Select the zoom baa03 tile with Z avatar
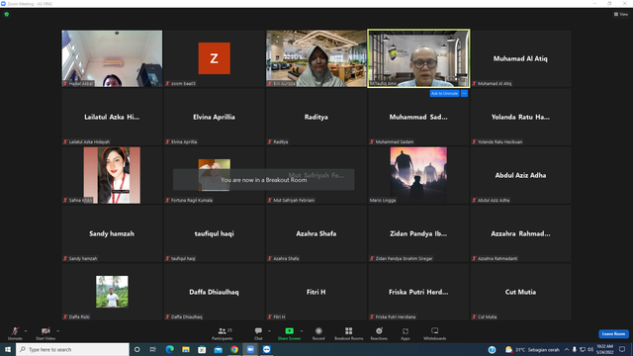 click(x=214, y=58)
